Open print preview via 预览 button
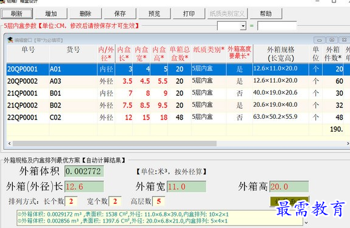The height and width of the screenshot is (228, 350). [155, 13]
